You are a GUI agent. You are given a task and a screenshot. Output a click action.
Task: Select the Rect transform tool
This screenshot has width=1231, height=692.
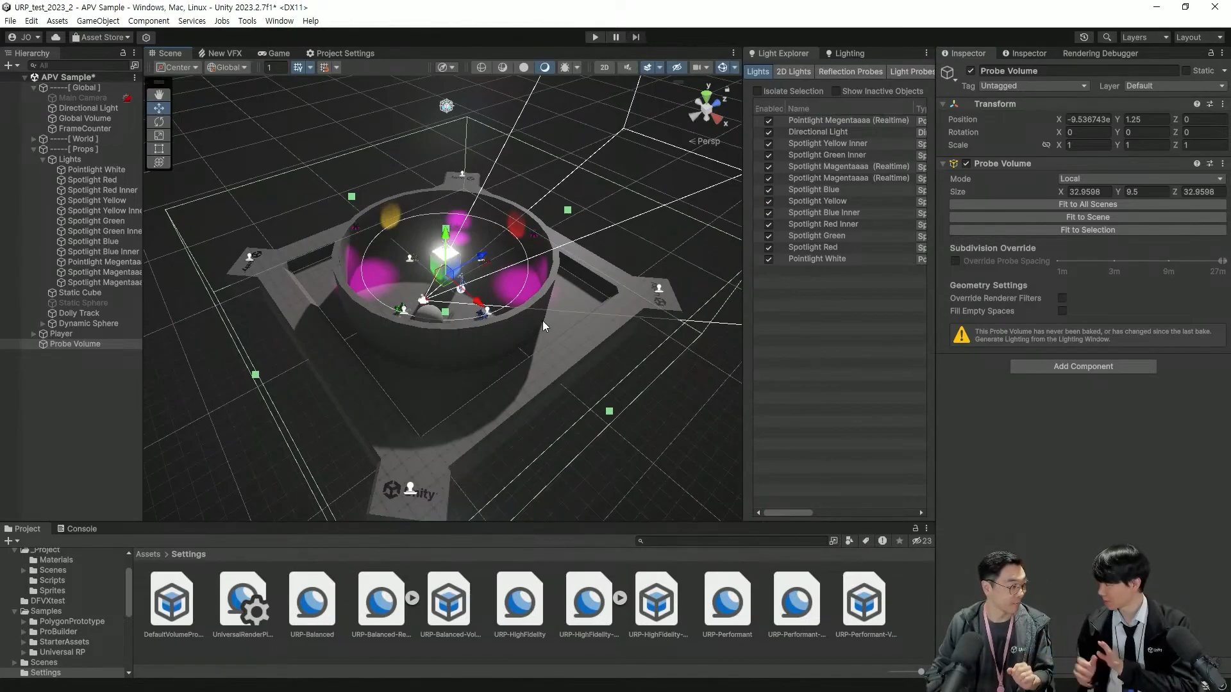(x=159, y=149)
